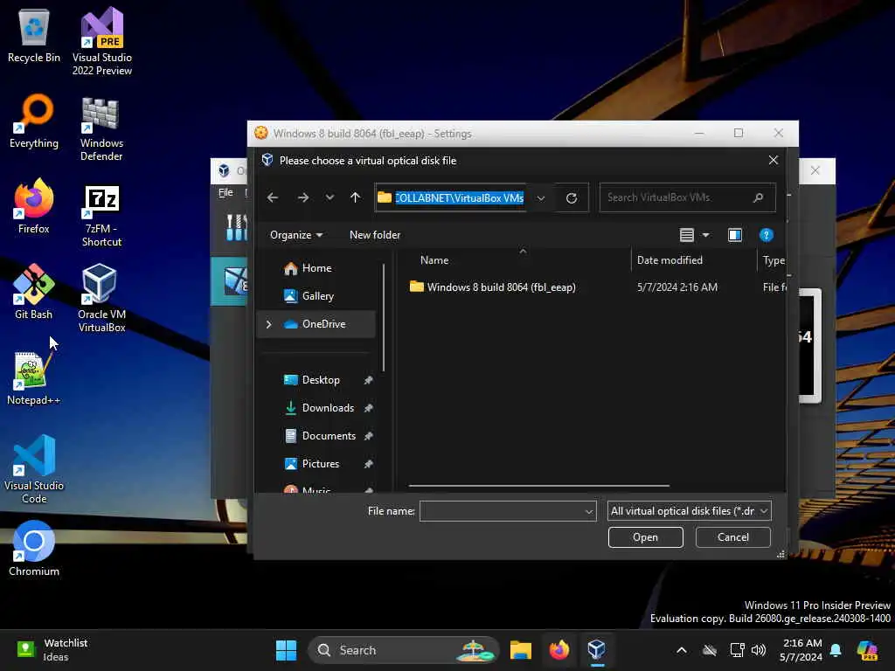Open the 7zFM shortcut icon
This screenshot has height=671, width=895.
tap(101, 214)
